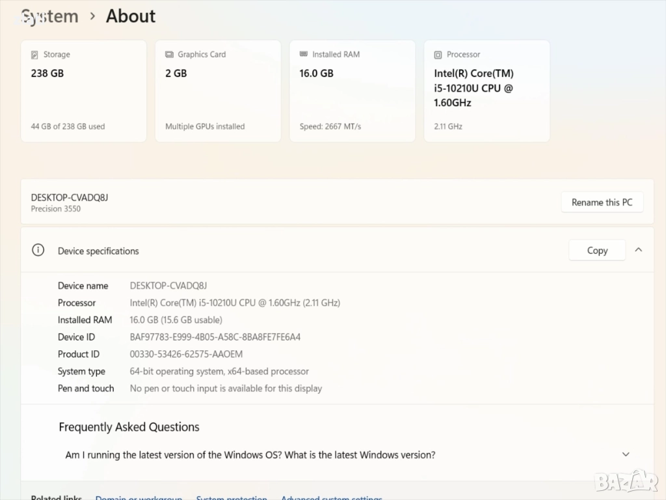Viewport: 666px width, 500px height.
Task: Collapse the Device specifications section
Action: coord(638,250)
